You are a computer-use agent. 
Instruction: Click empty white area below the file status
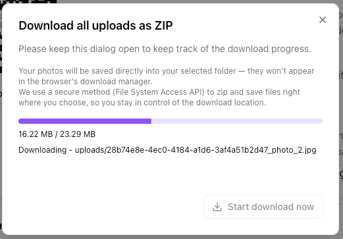110,176
